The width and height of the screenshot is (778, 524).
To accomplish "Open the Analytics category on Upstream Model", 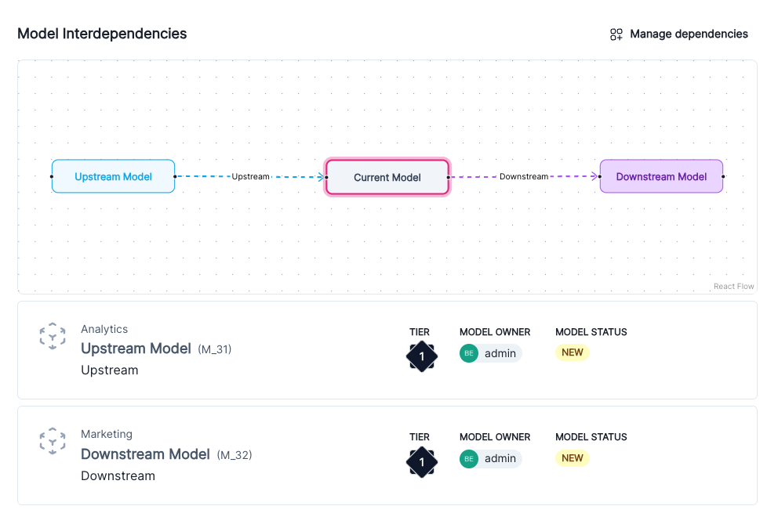I will click(x=104, y=329).
